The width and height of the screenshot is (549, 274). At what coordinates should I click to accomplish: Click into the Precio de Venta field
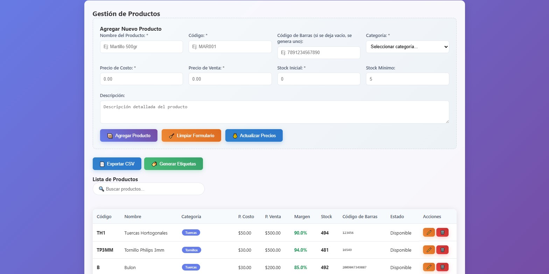click(230, 79)
